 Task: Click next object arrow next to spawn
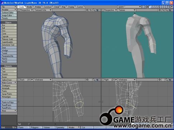pyautogui.click(x=145, y=7)
